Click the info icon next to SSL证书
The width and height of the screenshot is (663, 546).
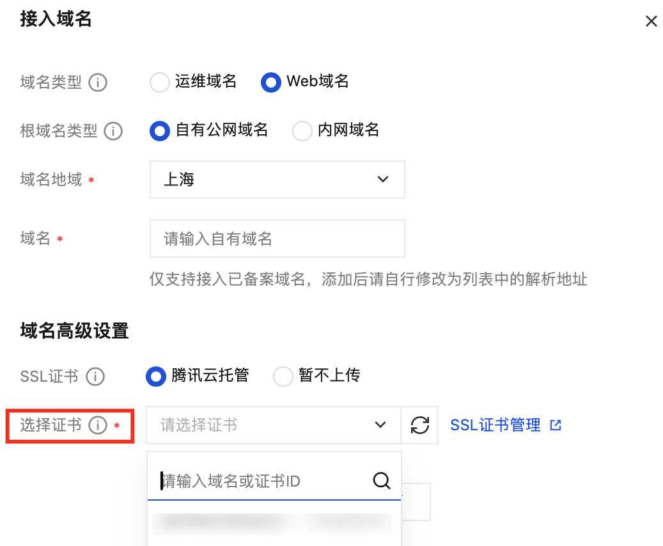(x=95, y=377)
